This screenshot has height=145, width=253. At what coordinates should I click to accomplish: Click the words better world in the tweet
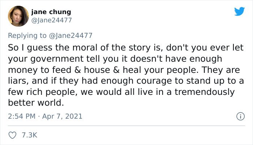[x=36, y=103]
